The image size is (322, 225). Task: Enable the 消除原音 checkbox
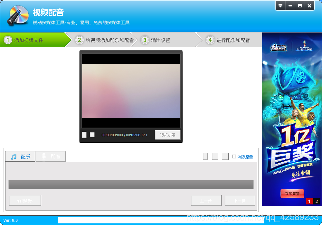click(x=234, y=157)
